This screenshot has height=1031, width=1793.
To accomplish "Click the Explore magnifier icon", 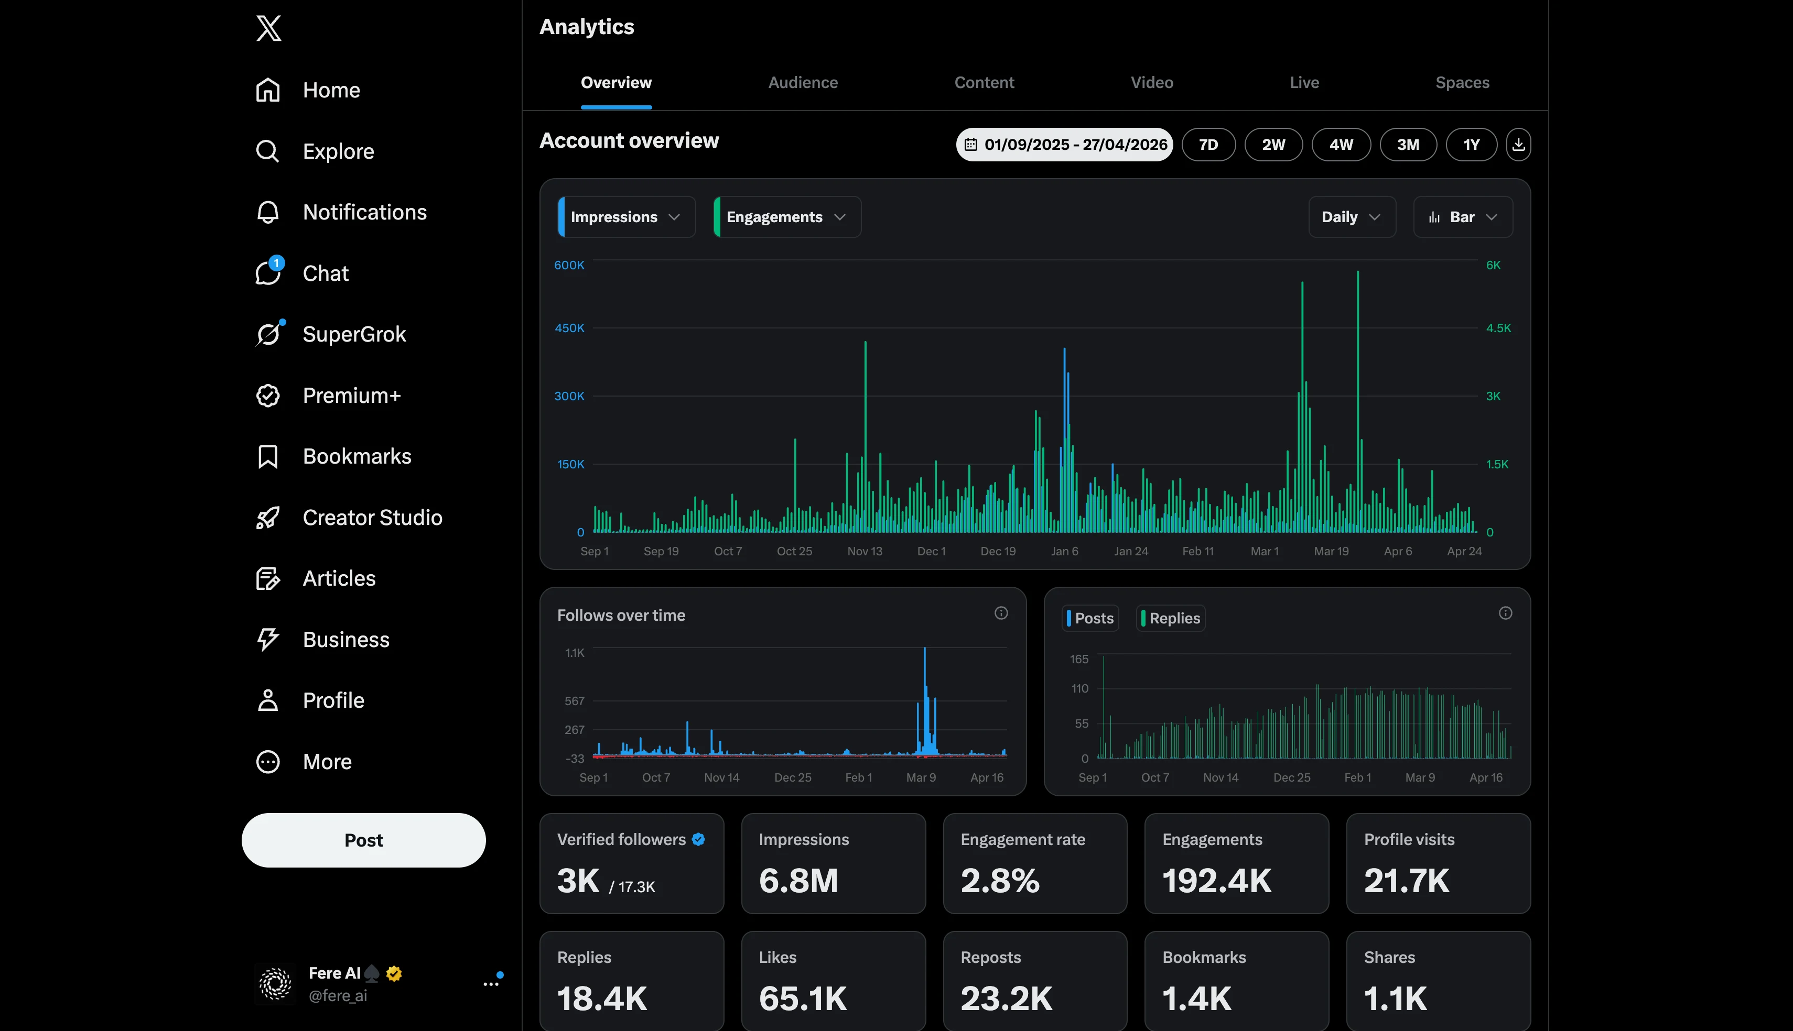I will [x=268, y=151].
